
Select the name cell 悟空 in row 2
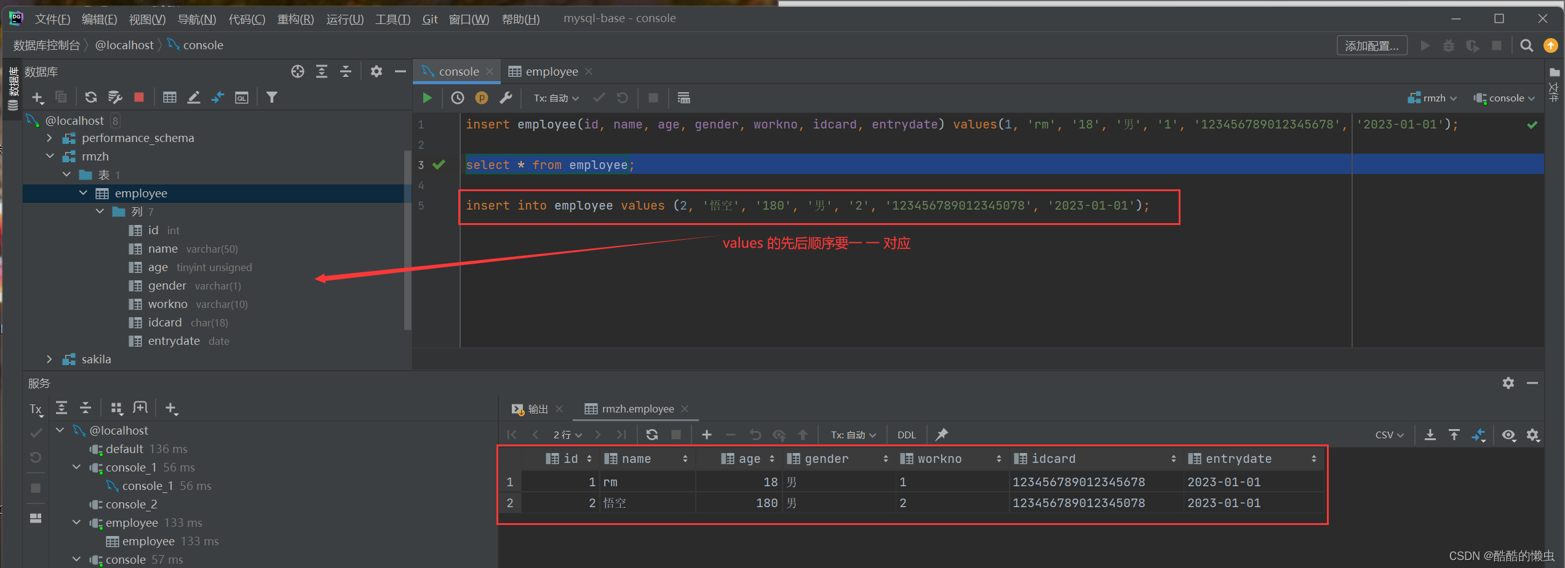648,503
